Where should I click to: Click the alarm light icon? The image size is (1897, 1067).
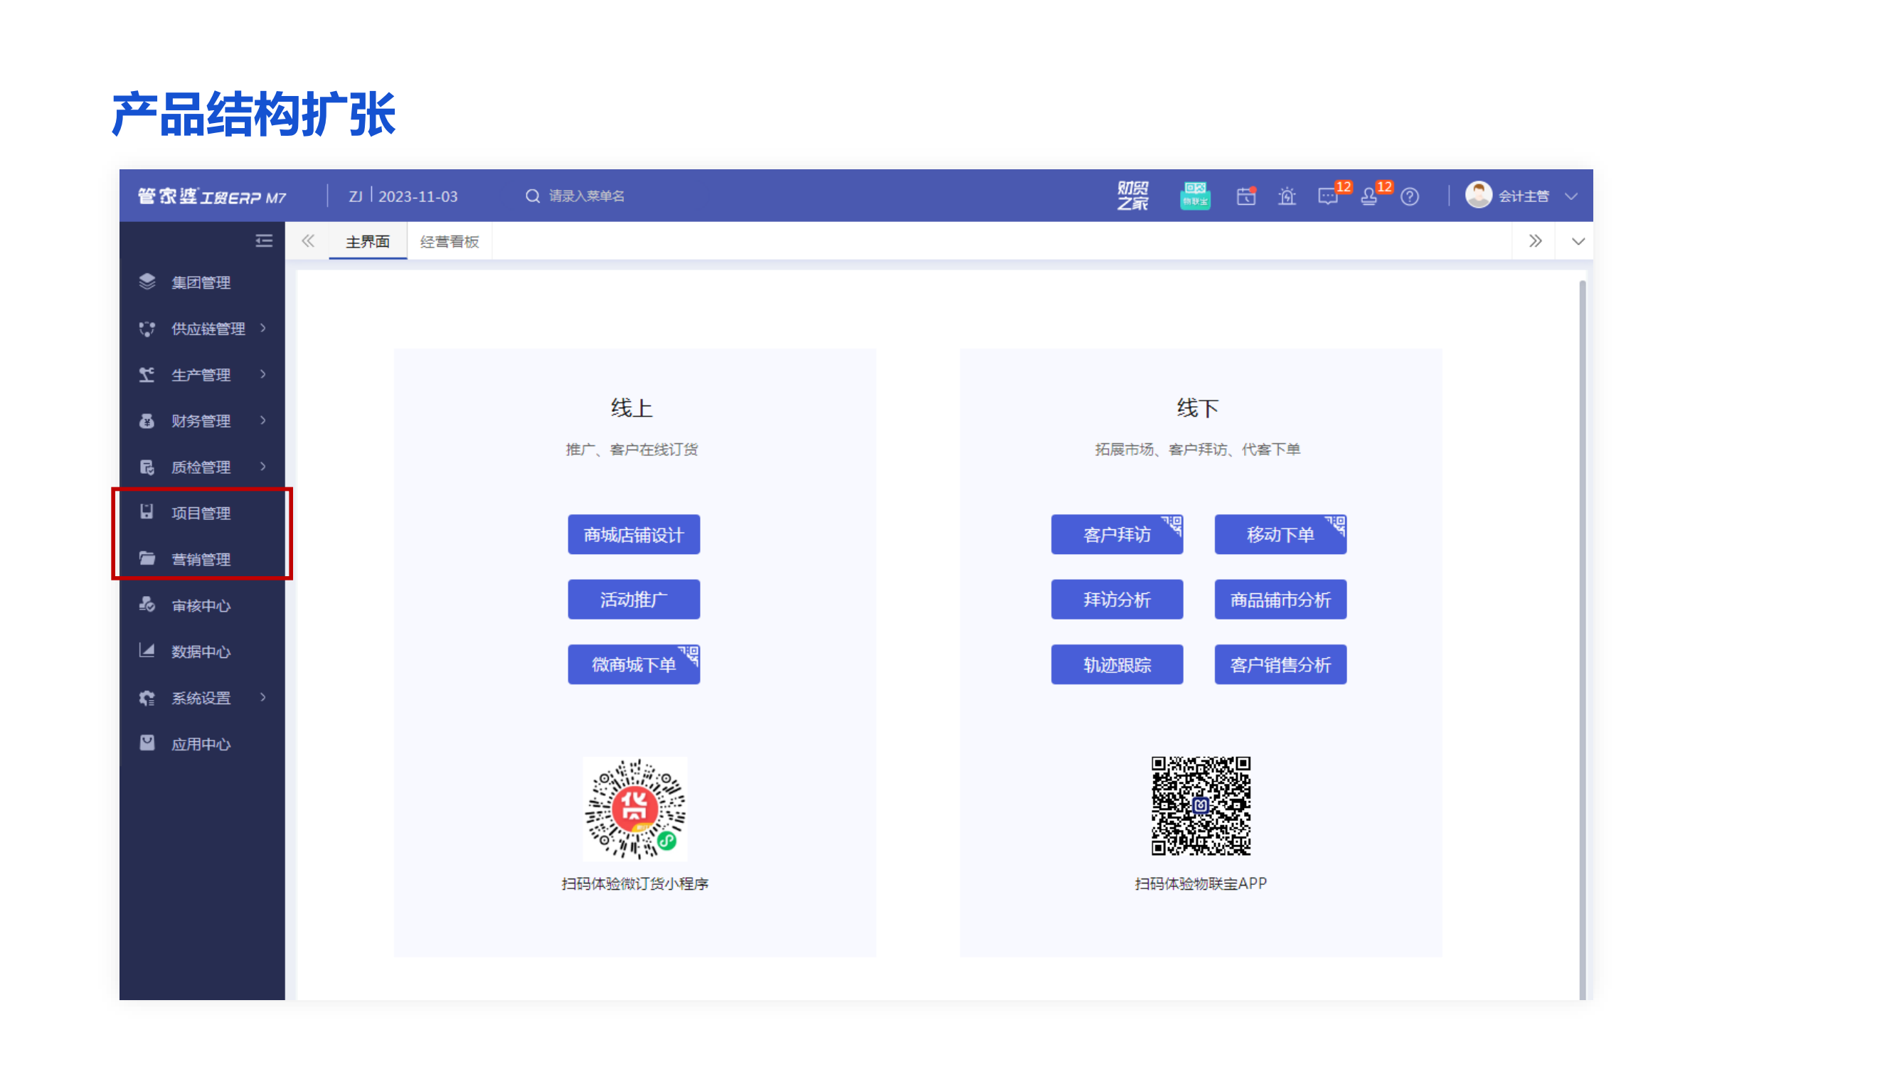[x=1287, y=196]
